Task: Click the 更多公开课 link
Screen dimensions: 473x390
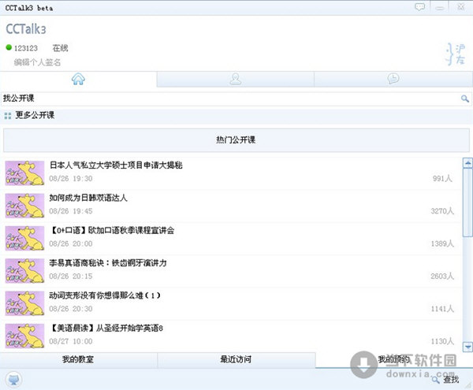Action: click(35, 115)
